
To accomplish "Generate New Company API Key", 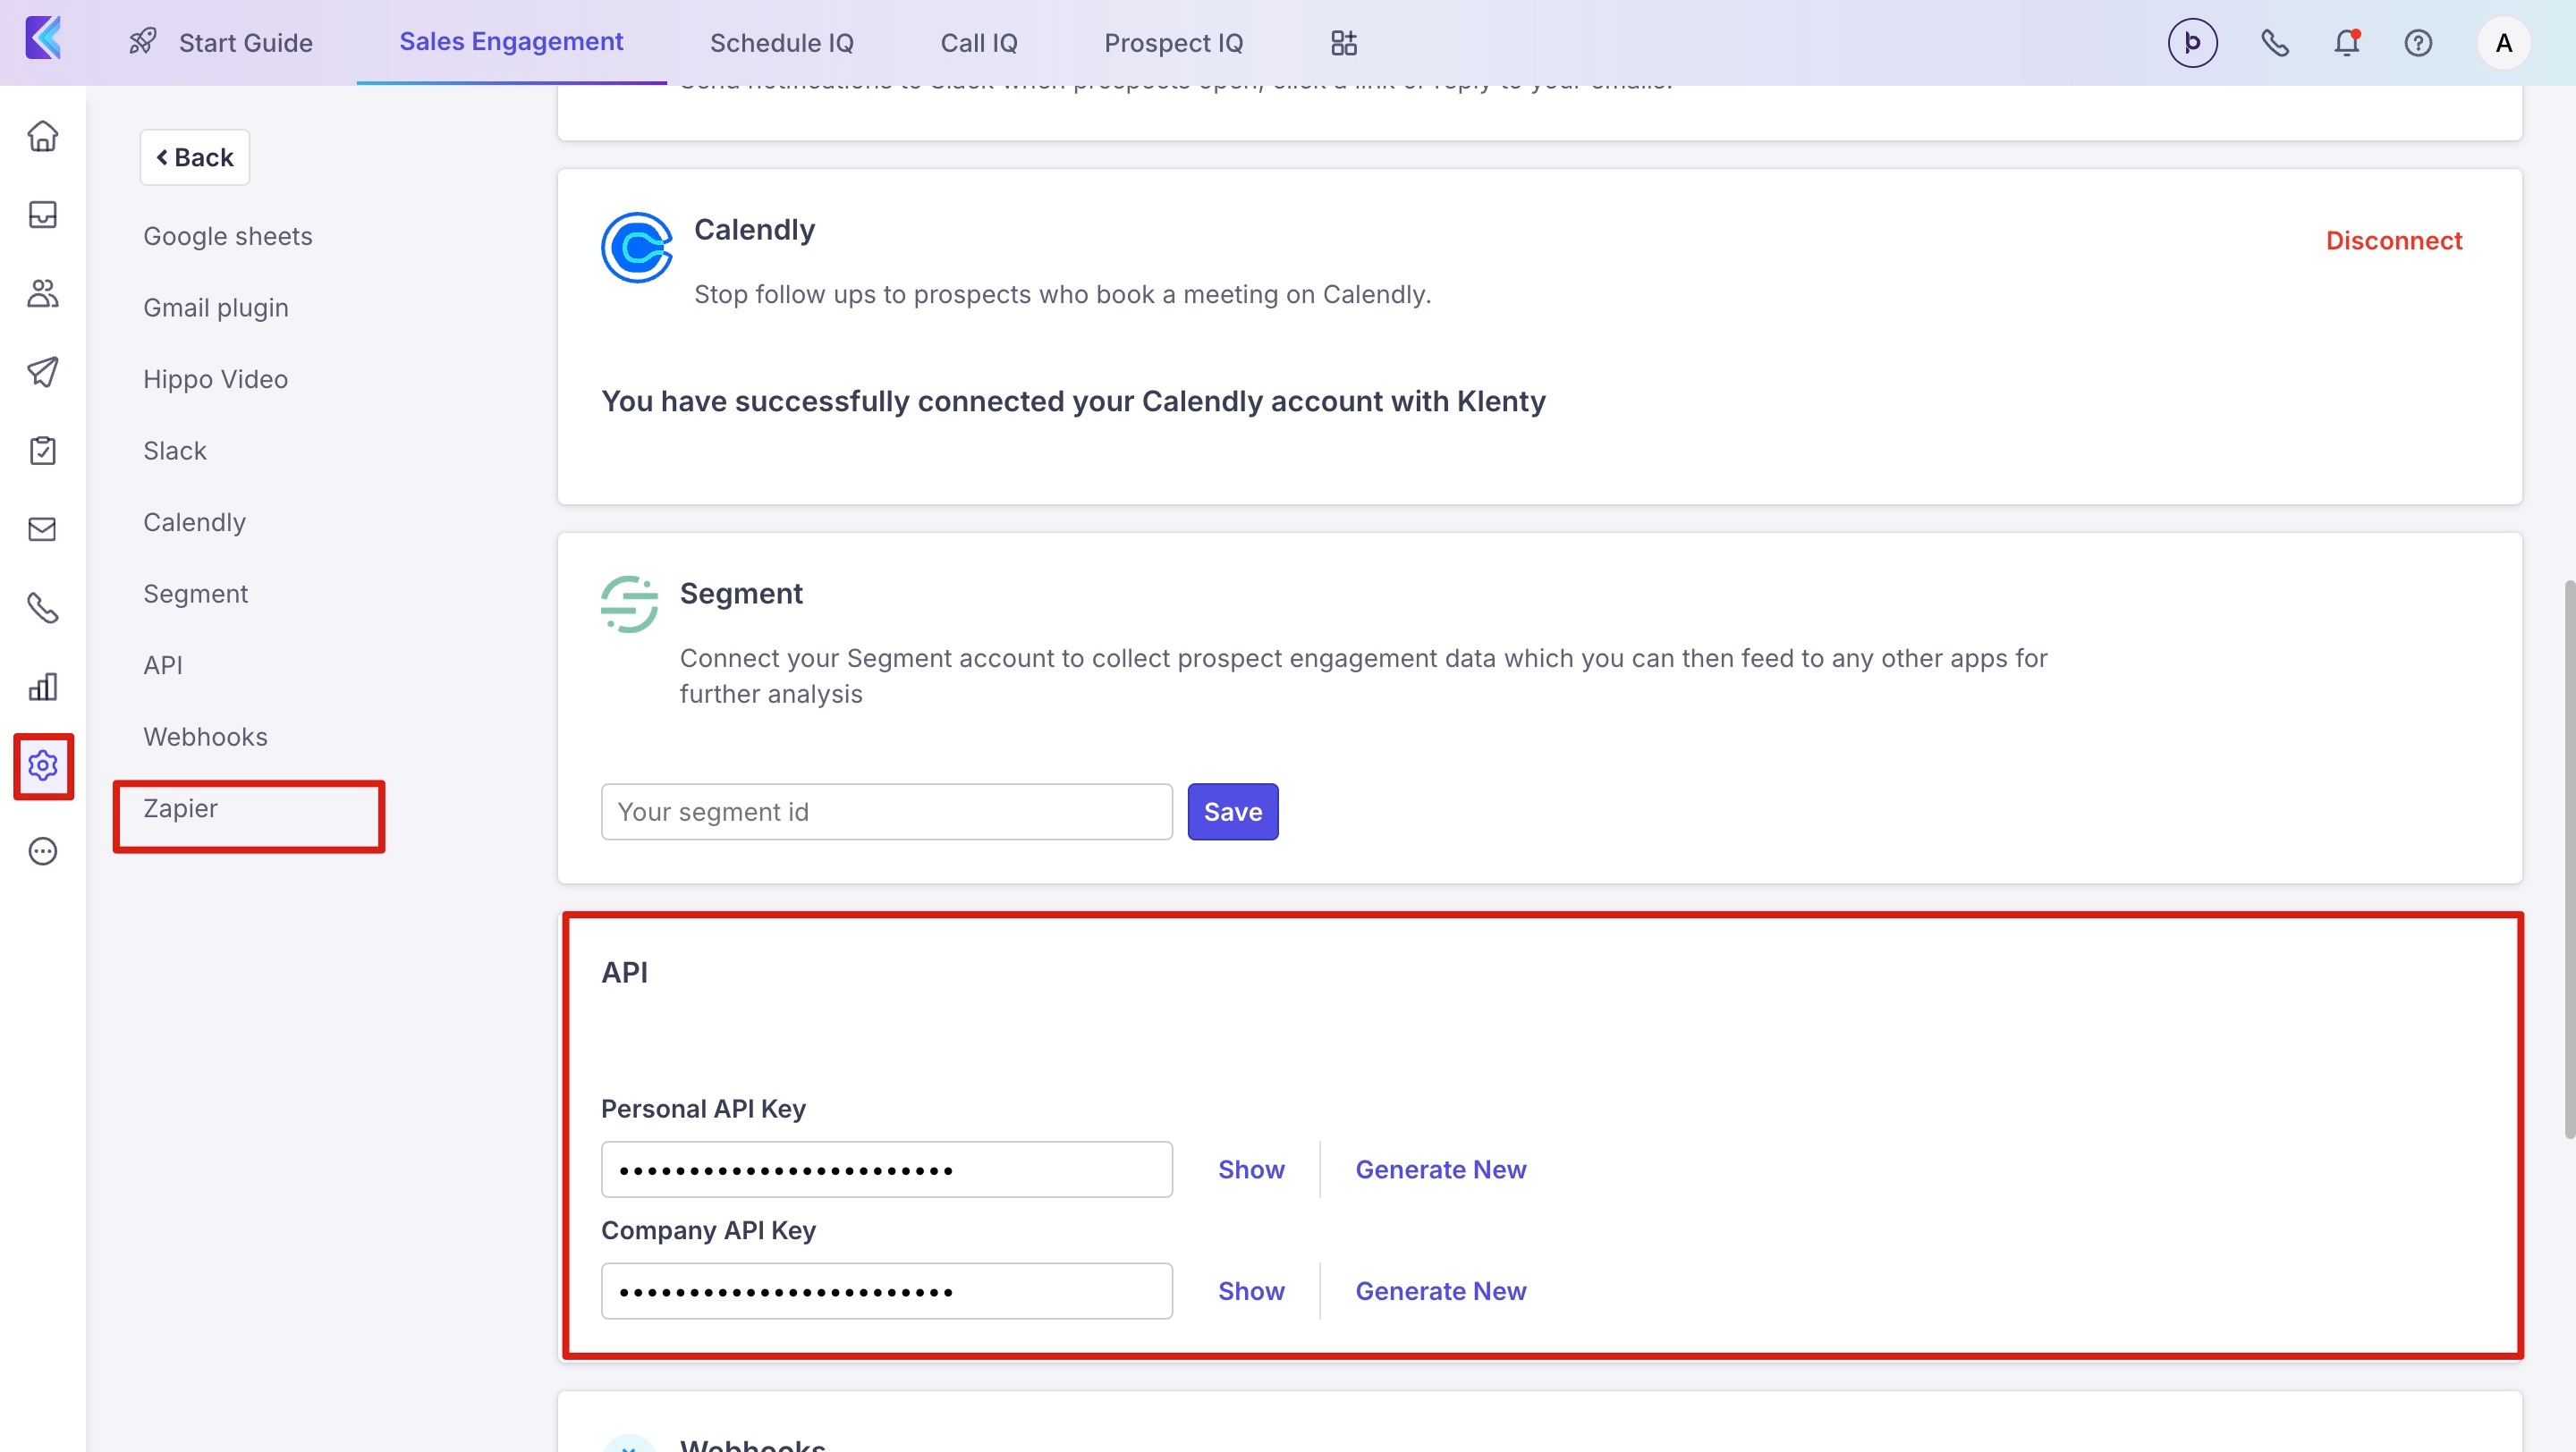I will [1440, 1291].
